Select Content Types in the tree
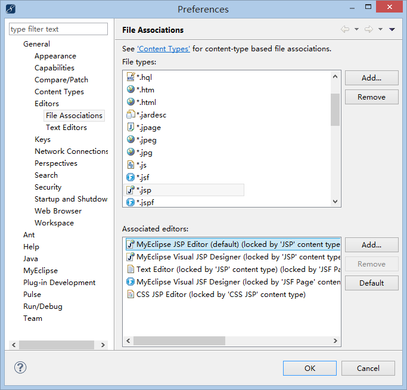Viewport: 407px width, 390px height. [x=59, y=92]
